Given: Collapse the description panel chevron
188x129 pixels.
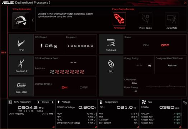Looking at the screenshot, I should (33, 20).
